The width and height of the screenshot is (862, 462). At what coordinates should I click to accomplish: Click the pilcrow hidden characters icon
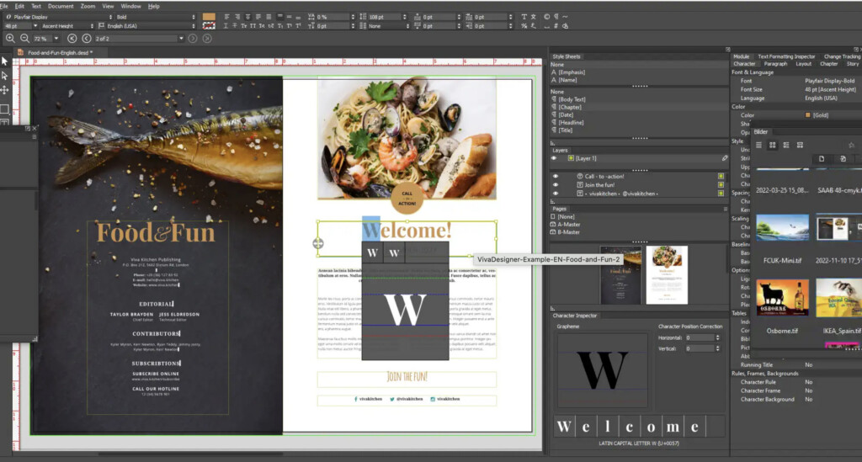point(556,17)
